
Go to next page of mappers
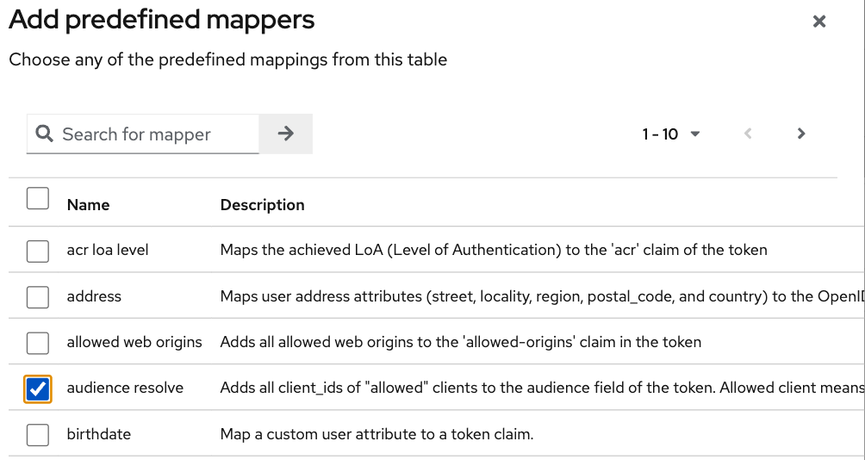pyautogui.click(x=801, y=134)
